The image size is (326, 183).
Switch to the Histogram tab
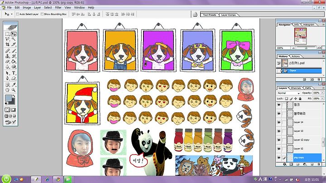tap(308, 24)
